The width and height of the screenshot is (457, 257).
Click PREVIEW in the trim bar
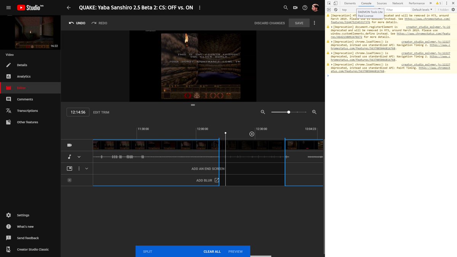click(235, 251)
